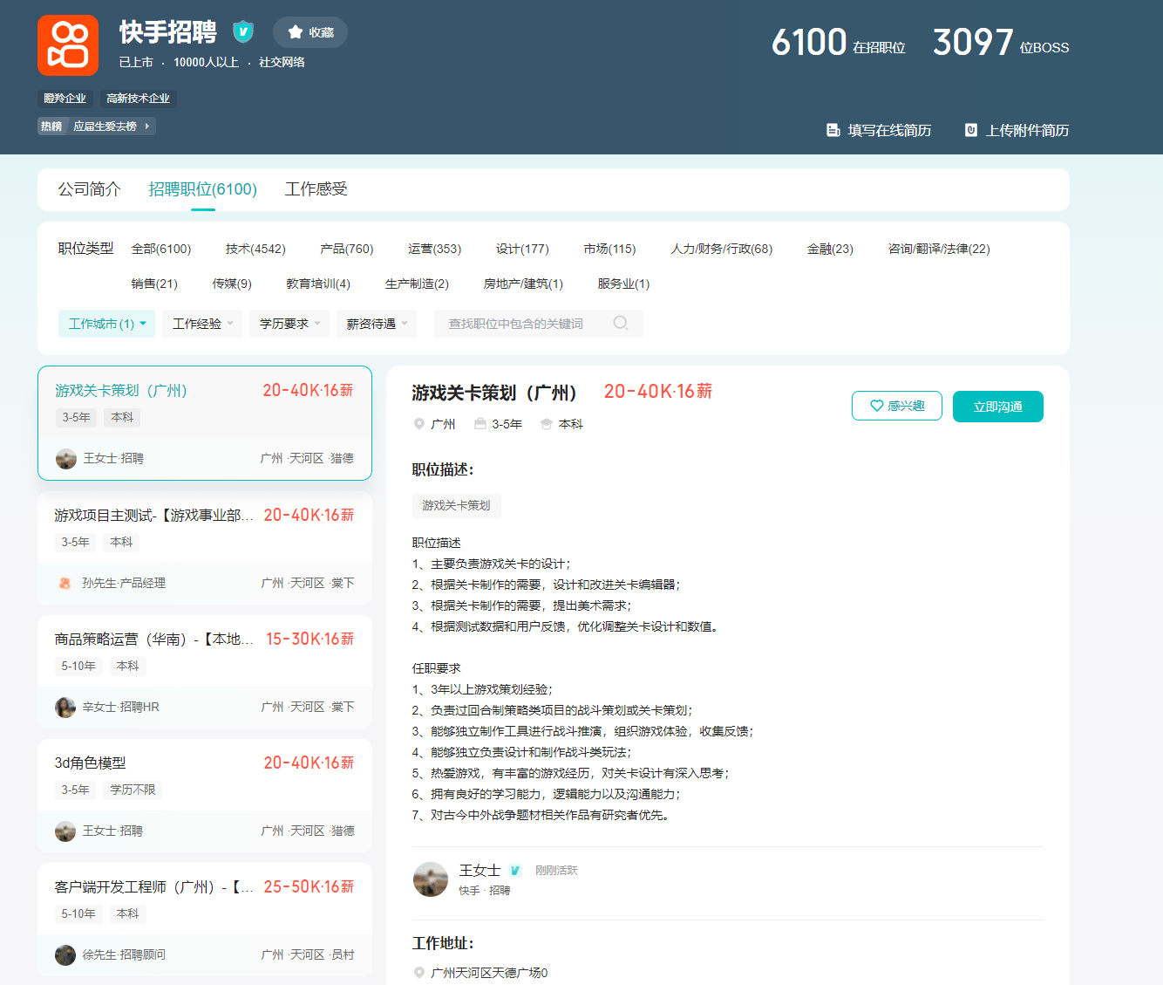
Task: Open the 学历要求 dropdown
Action: click(x=289, y=324)
